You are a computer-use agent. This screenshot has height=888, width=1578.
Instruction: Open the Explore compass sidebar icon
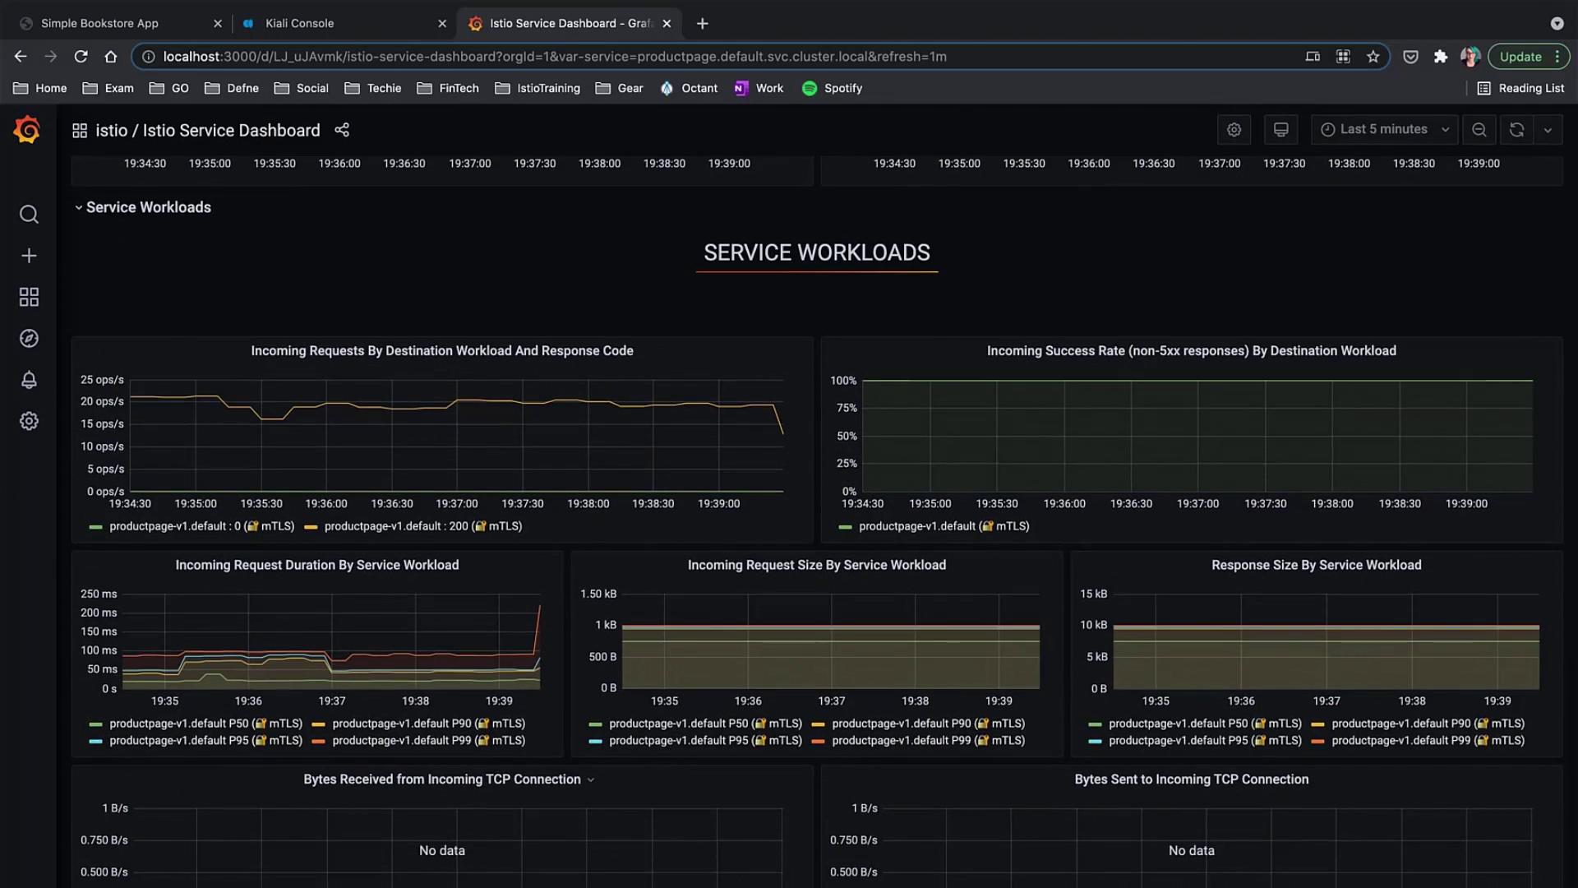coord(29,339)
